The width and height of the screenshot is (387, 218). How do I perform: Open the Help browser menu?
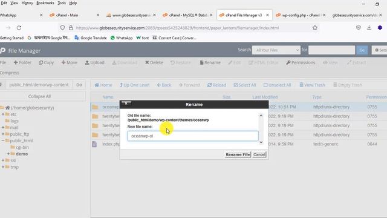[73, 3]
